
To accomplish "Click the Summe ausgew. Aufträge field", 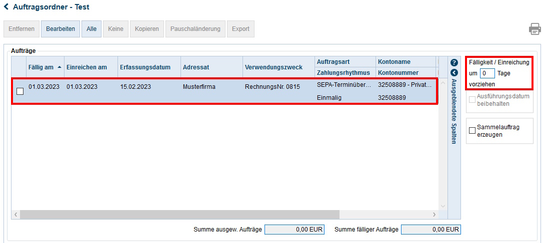I will point(294,229).
